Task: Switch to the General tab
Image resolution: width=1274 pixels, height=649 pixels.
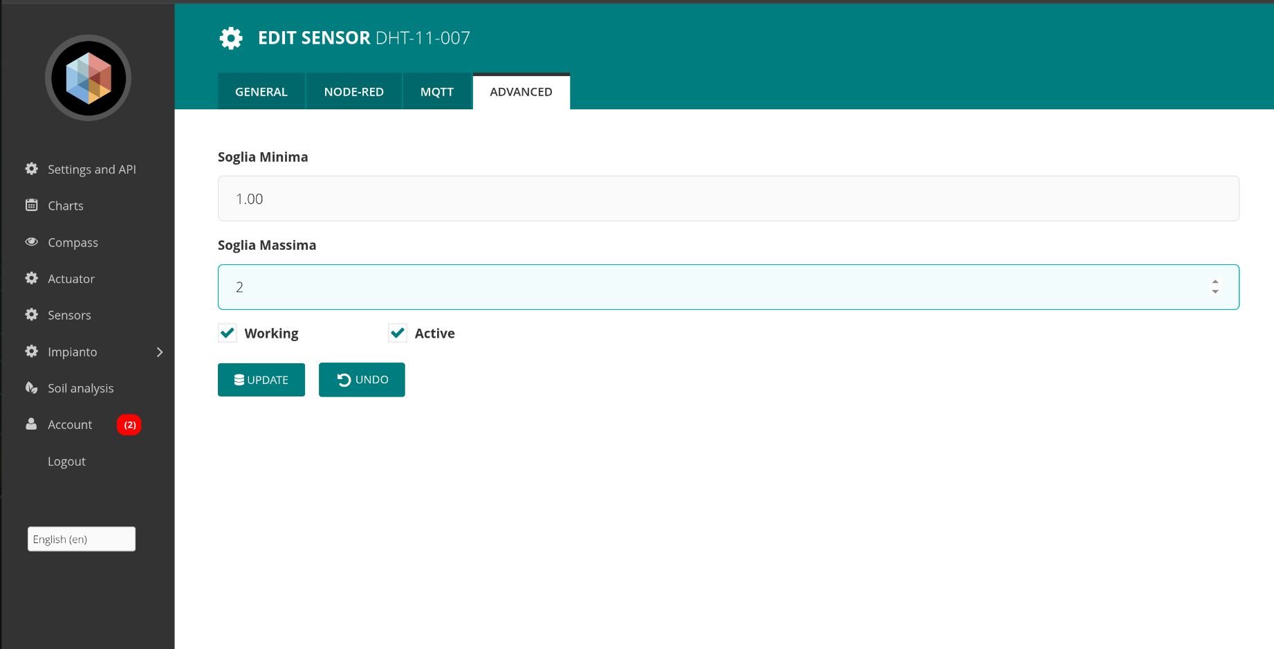Action: pos(261,92)
